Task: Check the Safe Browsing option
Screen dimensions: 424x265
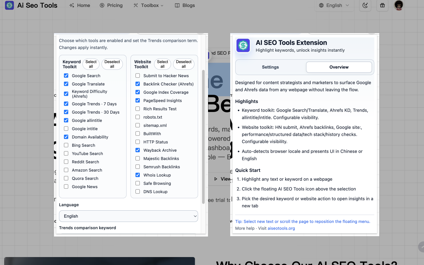Action: [x=138, y=183]
